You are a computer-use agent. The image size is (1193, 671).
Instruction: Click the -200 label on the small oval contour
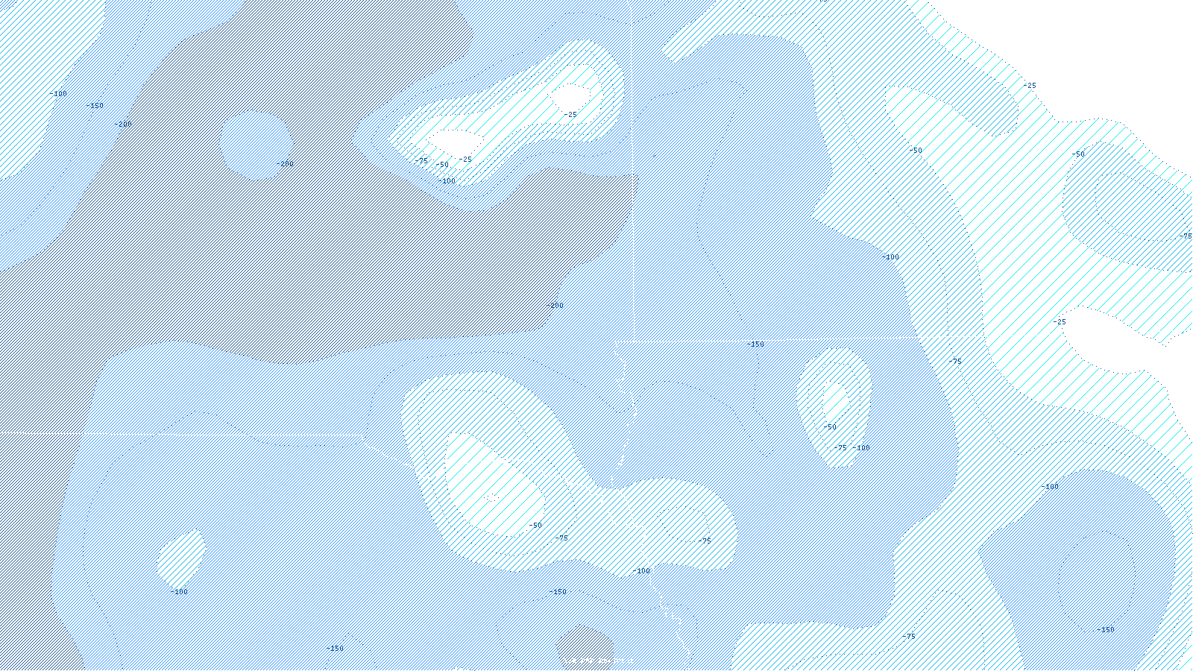[285, 164]
